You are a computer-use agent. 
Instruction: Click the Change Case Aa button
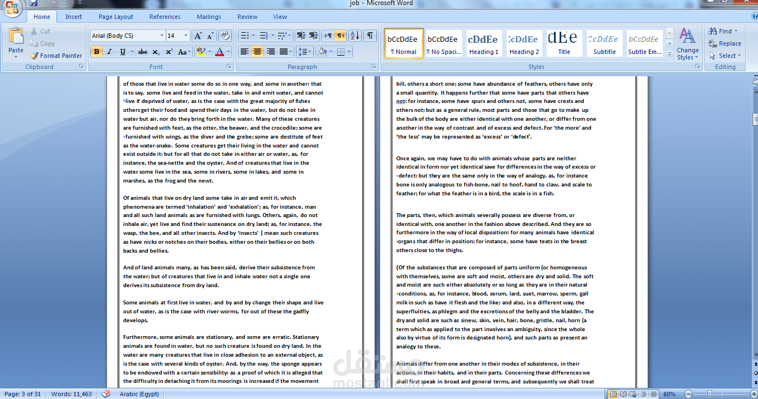click(x=183, y=52)
